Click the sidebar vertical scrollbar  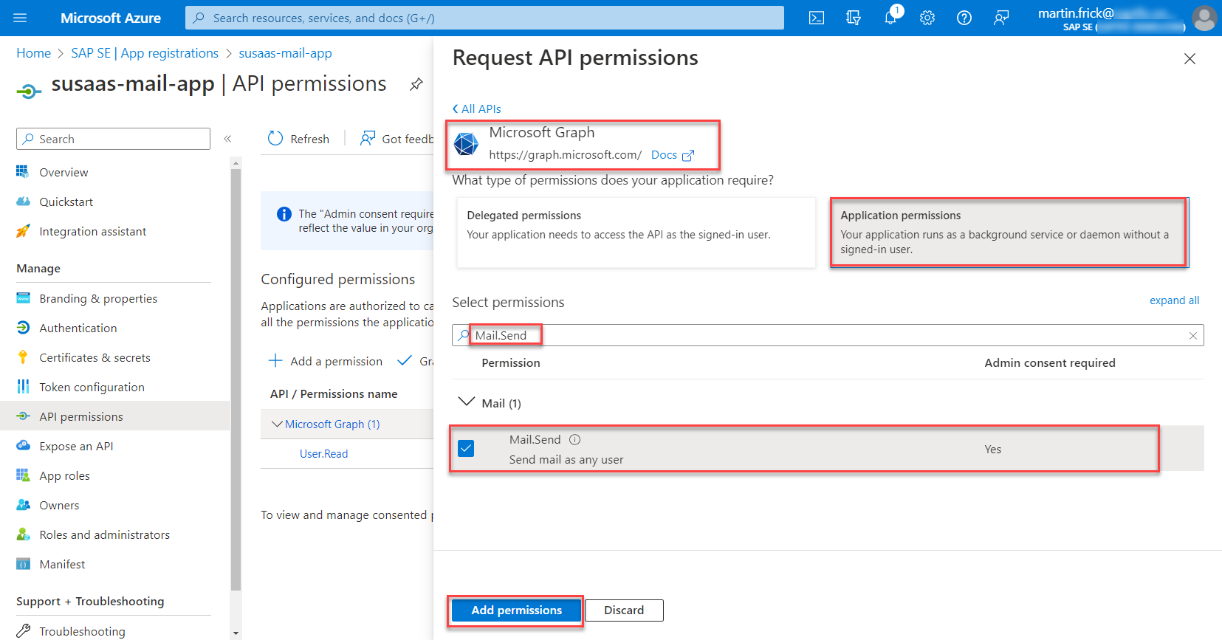point(236,379)
